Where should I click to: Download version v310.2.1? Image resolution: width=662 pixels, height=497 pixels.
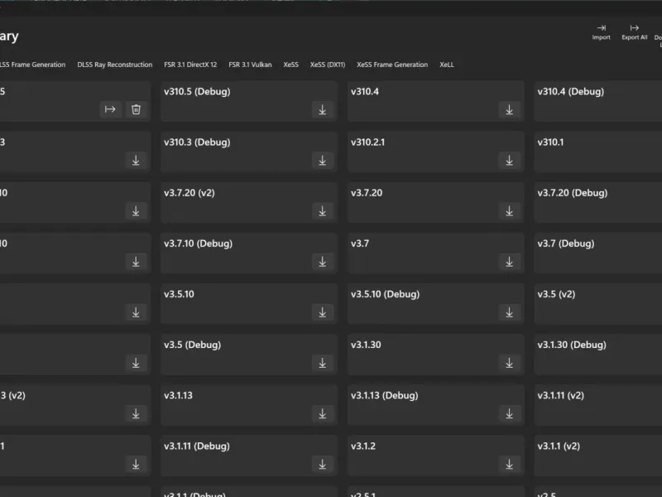(509, 160)
